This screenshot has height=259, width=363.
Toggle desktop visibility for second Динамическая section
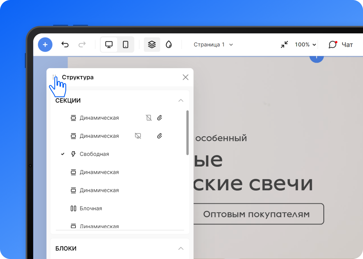click(x=138, y=136)
